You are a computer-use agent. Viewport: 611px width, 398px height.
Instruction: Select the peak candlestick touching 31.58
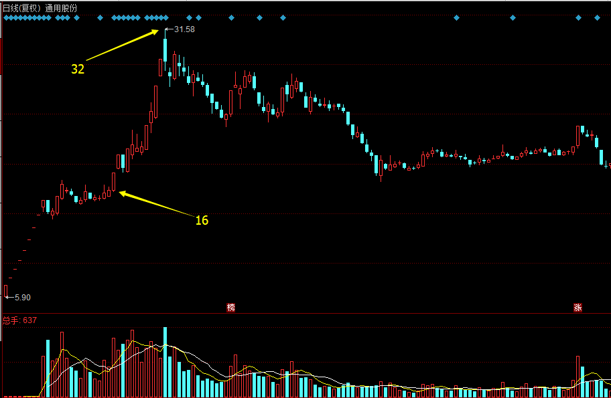coord(165,49)
